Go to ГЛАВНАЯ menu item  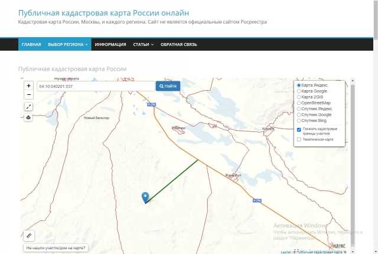(31, 45)
